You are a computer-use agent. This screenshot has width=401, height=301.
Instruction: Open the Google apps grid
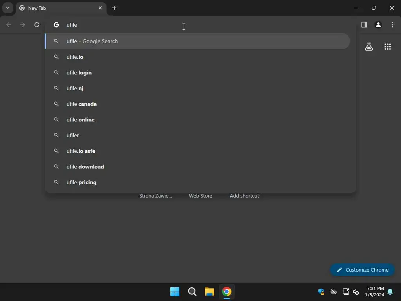388,47
